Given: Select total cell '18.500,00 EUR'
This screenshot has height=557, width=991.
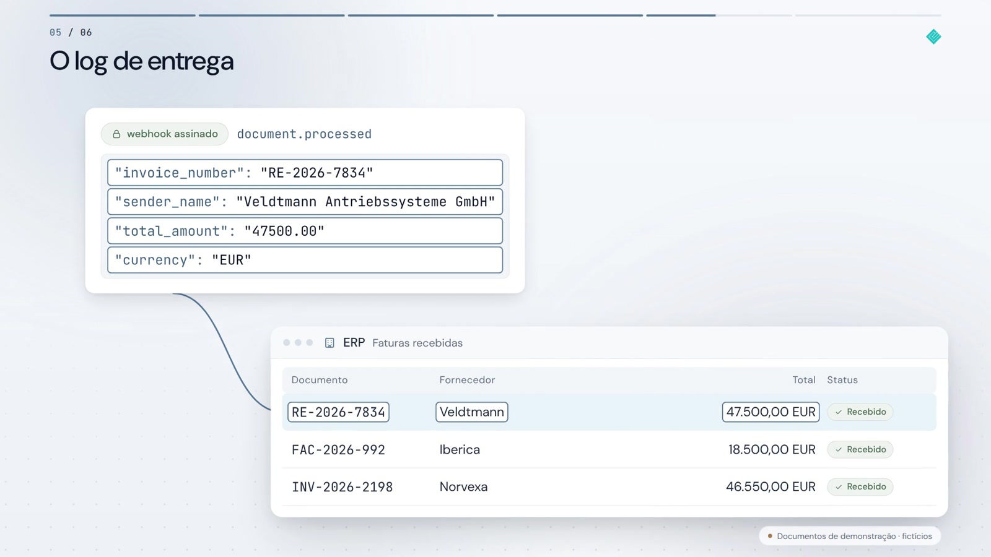Looking at the screenshot, I should pos(772,450).
